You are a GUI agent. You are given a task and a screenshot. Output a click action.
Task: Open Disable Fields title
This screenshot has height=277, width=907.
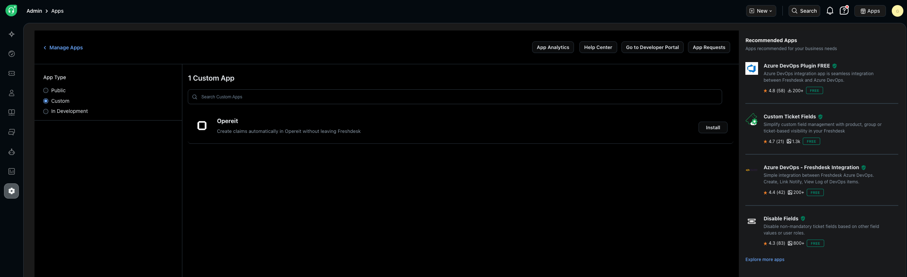(781, 219)
